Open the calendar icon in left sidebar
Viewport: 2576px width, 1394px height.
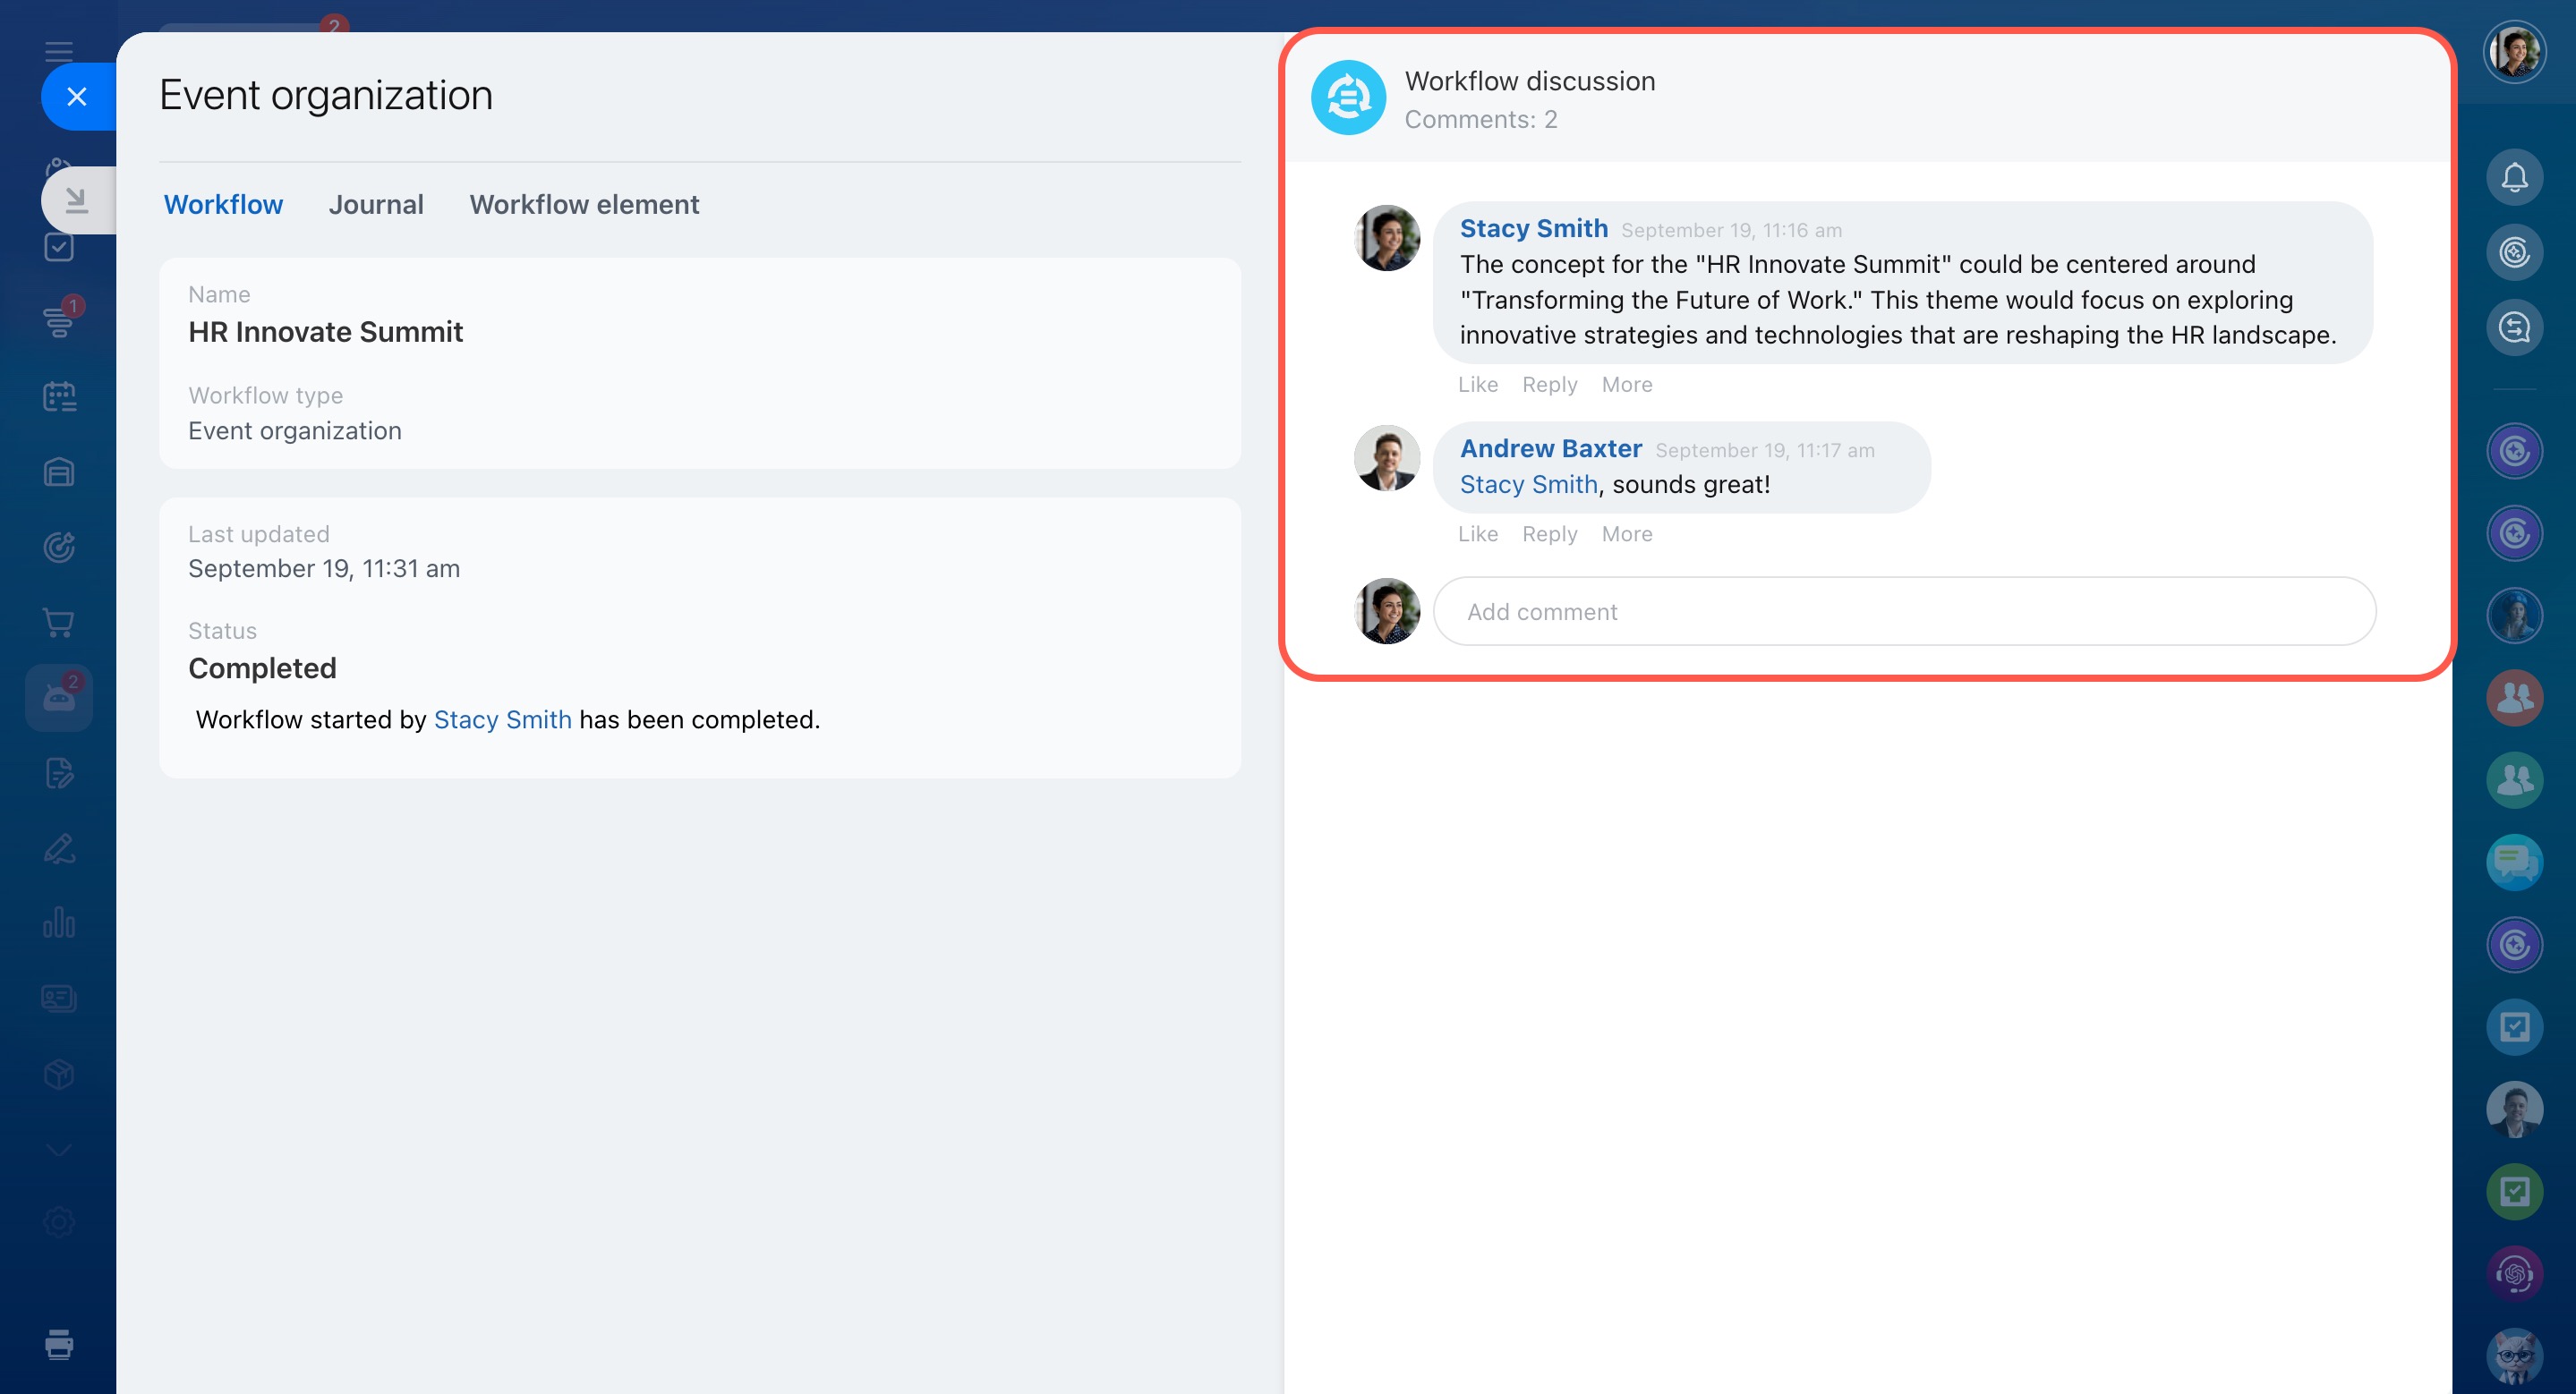coord(59,396)
